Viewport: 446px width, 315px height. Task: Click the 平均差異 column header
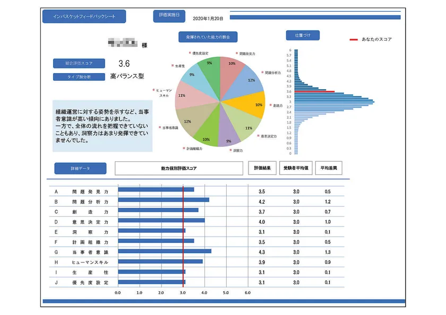pyautogui.click(x=329, y=168)
